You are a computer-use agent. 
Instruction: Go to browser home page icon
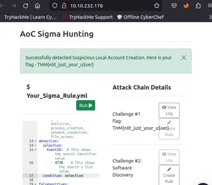click(37, 6)
